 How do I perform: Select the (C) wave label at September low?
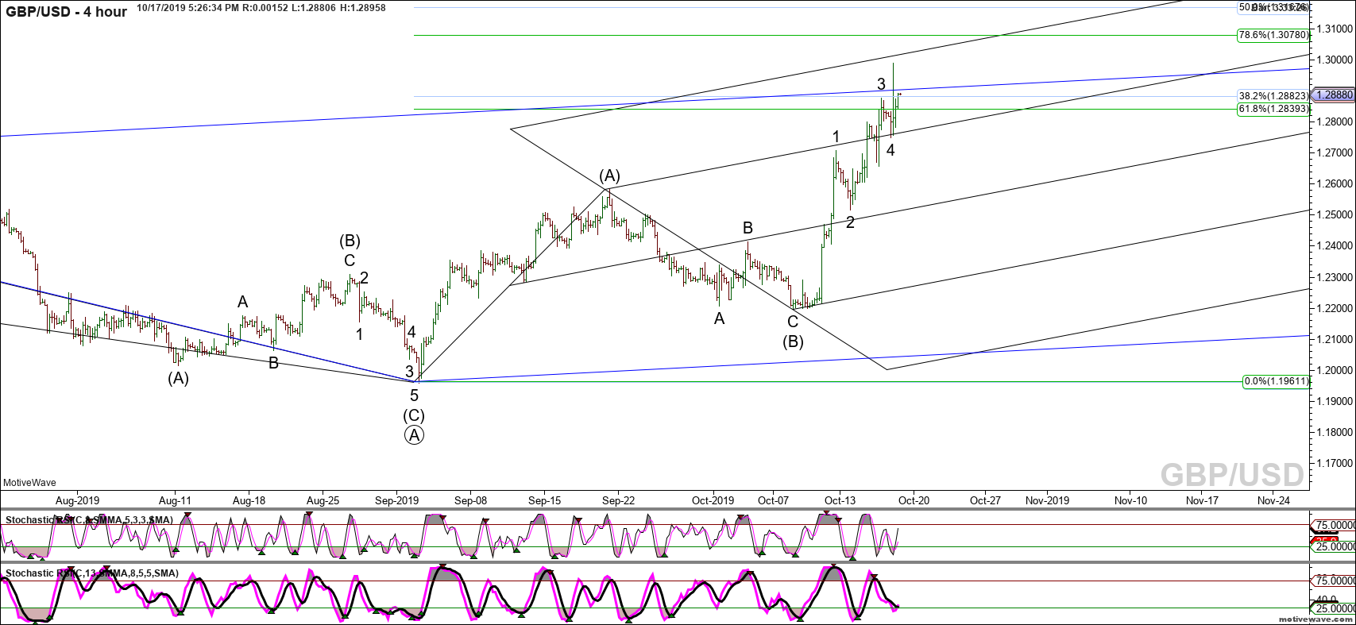click(414, 415)
